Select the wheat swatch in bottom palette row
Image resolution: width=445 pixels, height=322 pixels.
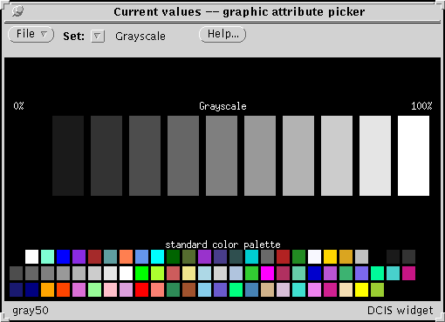point(346,290)
